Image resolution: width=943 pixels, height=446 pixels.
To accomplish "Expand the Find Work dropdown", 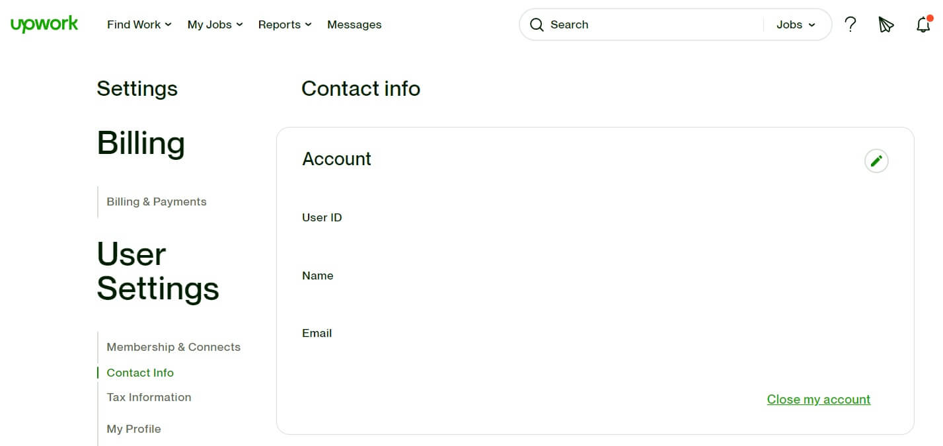I will 138,24.
